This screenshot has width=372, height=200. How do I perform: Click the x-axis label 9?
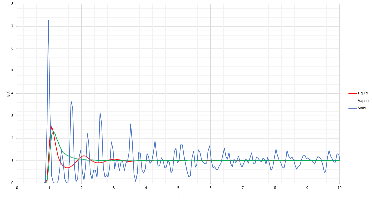coord(307,188)
